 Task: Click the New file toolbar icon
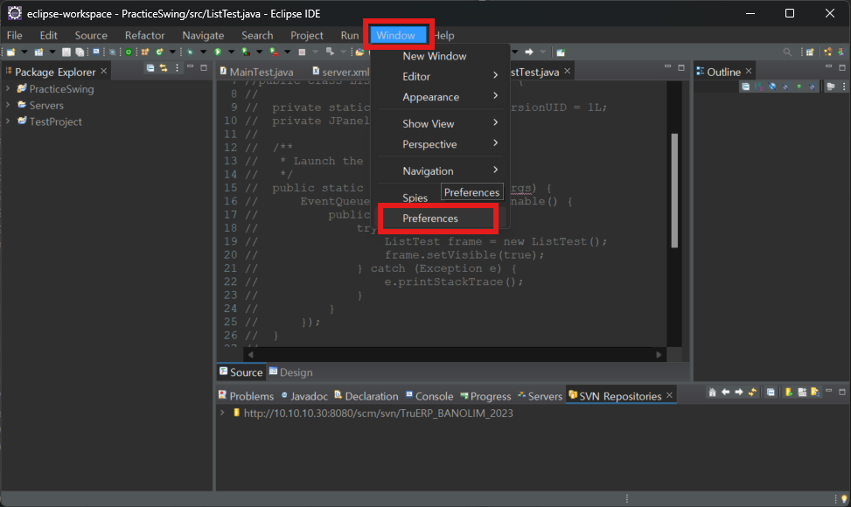point(10,52)
